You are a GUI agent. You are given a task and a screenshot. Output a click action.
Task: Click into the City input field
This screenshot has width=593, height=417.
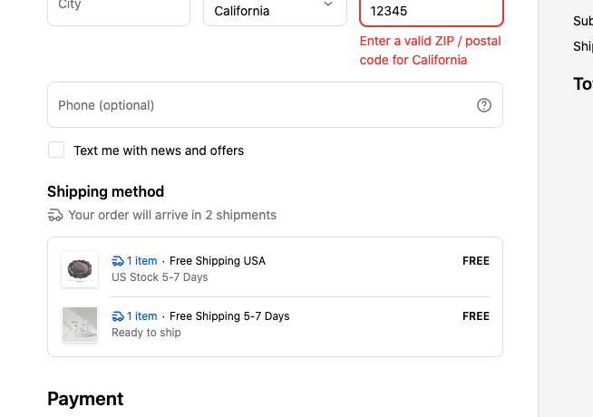118,9
